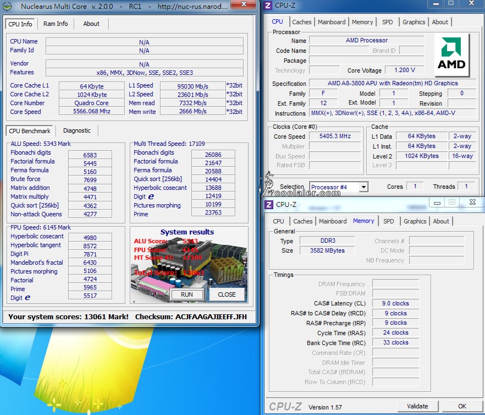Click the AMD logo in CPU-Z
The image size is (485, 415).
[x=452, y=55]
